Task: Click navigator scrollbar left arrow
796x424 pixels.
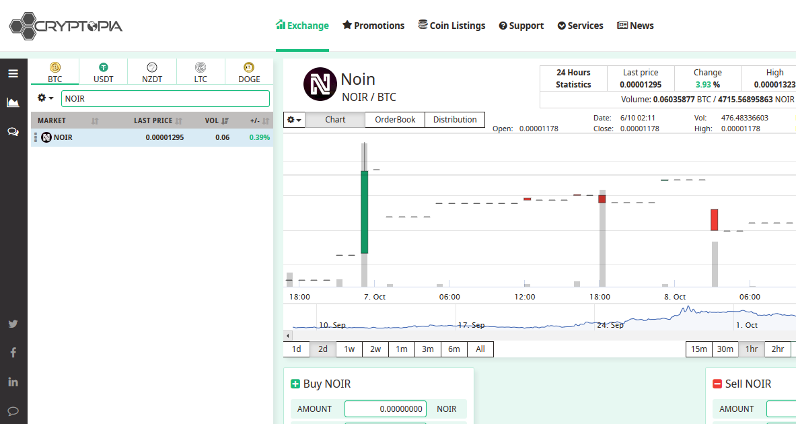Action: (x=288, y=336)
